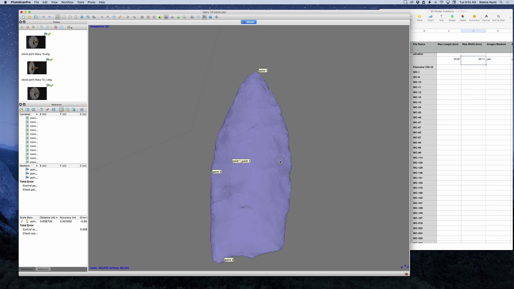Viewport: 514px width, 289px height.
Task: Click the Enable Cameras green icon in the Photos panel
Action: (22, 27)
